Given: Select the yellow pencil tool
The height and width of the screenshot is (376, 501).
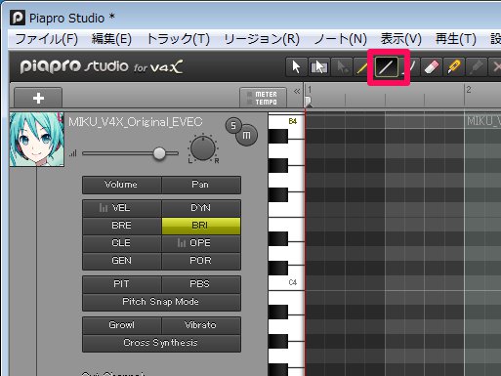Looking at the screenshot, I should tap(362, 67).
